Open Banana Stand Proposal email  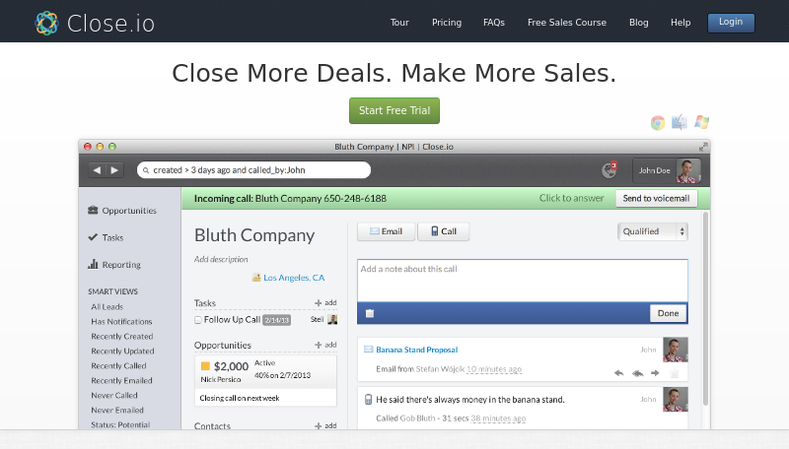point(416,350)
